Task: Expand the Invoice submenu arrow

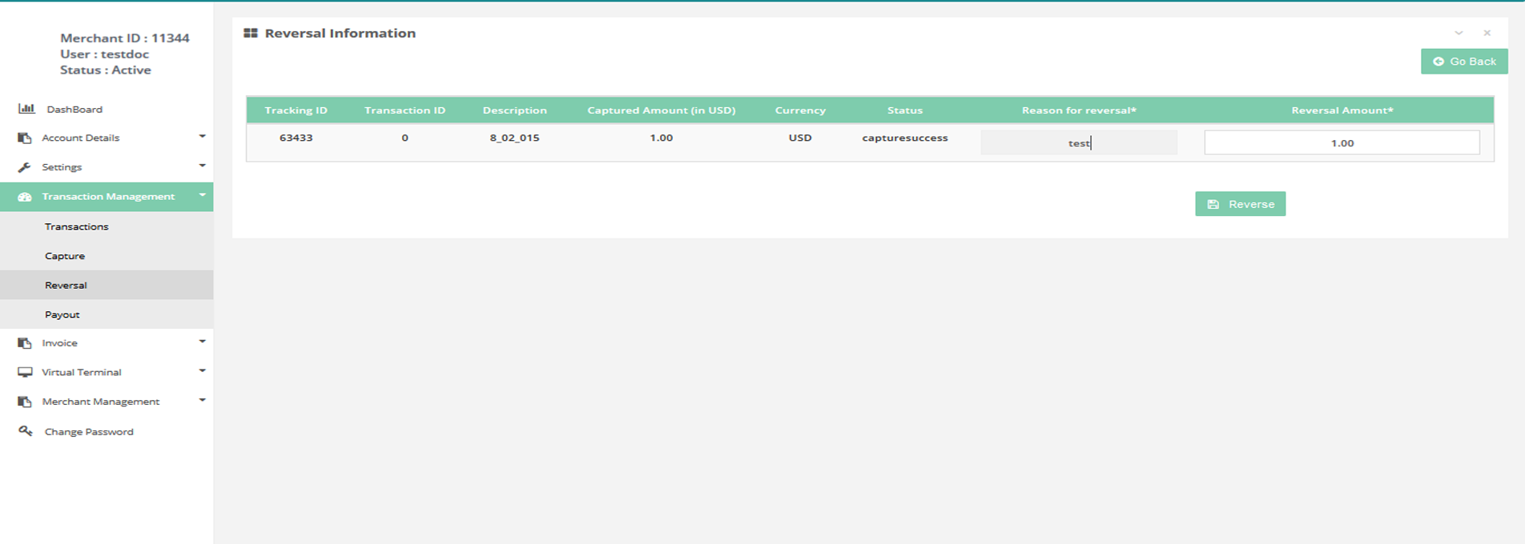Action: click(x=202, y=342)
